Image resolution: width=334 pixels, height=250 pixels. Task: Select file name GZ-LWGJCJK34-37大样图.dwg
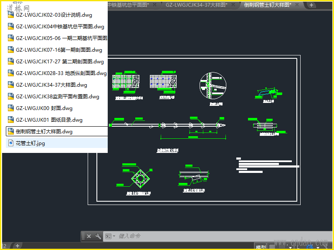[x=51, y=85]
